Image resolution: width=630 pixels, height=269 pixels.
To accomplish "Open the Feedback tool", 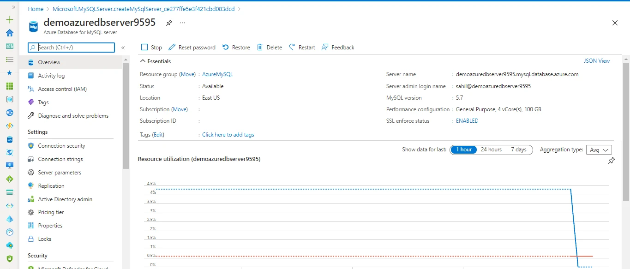I will tap(338, 47).
